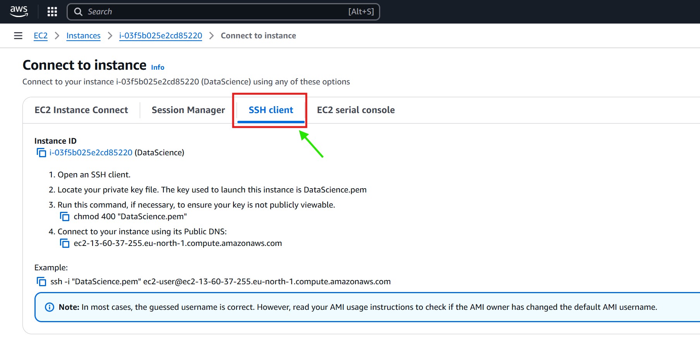Viewport: 700px width, 347px height.
Task: Open instance i-03f5b025e2cd85220 in the breadcrumb
Action: (x=161, y=36)
